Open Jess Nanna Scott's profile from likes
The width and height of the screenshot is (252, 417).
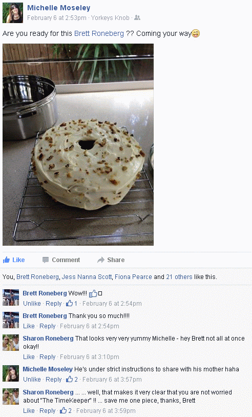(x=87, y=277)
